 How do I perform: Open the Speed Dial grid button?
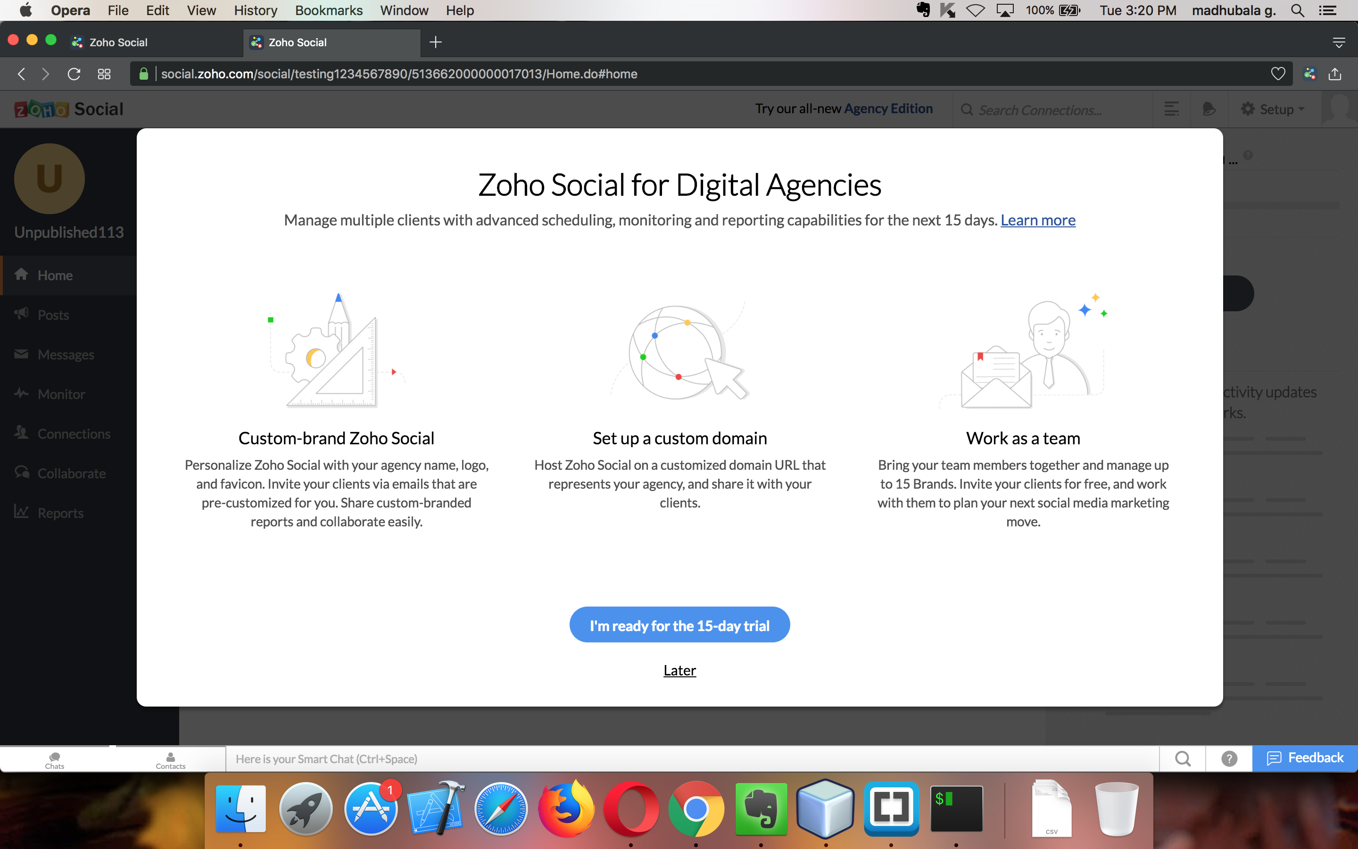coord(104,74)
